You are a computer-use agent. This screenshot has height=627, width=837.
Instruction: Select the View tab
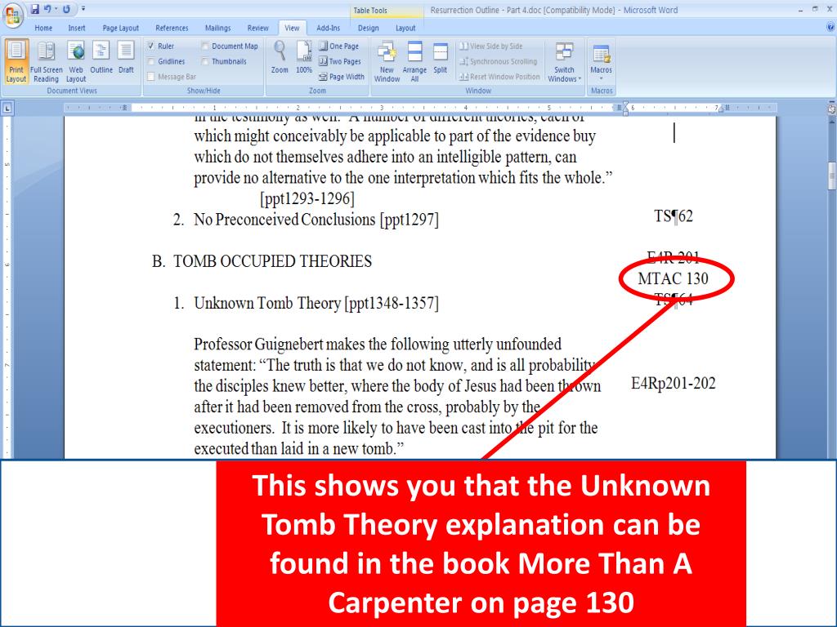pyautogui.click(x=292, y=28)
